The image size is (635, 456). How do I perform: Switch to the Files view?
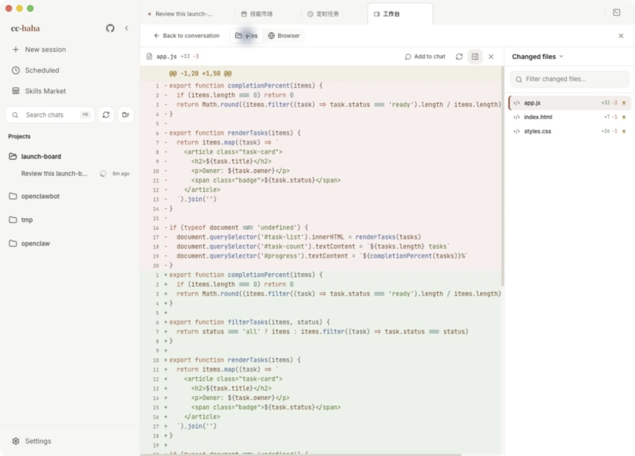tap(246, 36)
